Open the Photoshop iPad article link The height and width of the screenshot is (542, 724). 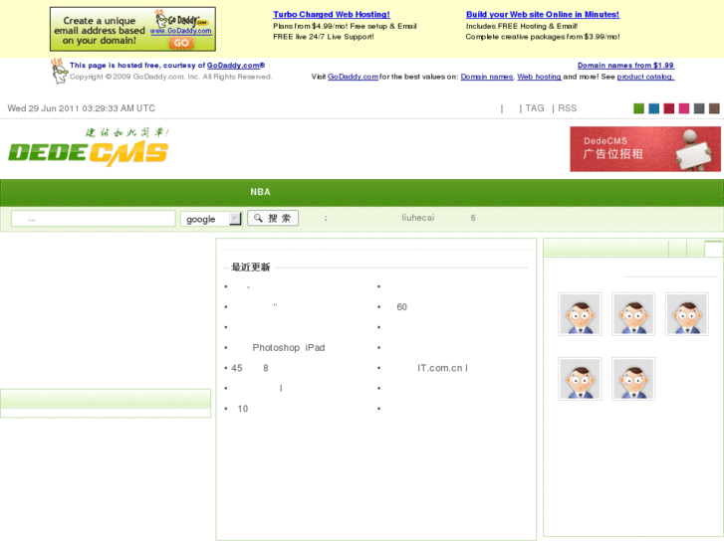tap(289, 348)
